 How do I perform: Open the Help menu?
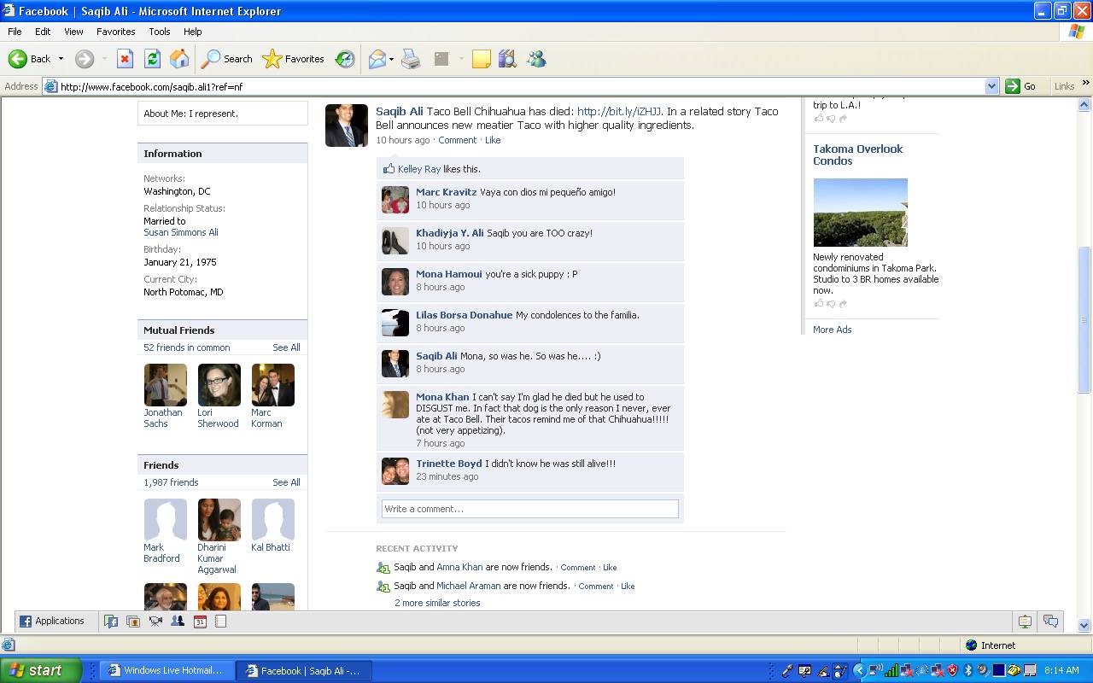[193, 32]
